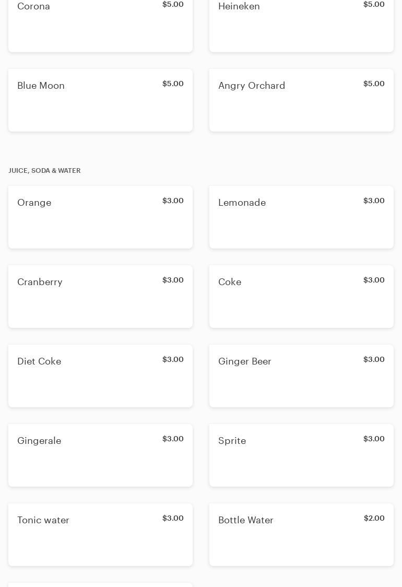Select the Tonic water item
402x587 pixels.
point(100,535)
